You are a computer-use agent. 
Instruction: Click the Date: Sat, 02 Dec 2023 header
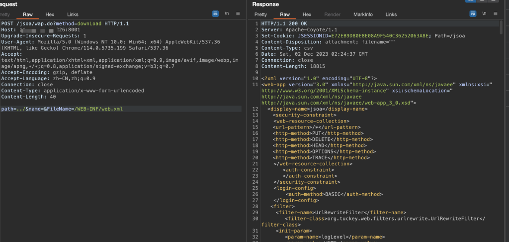[x=315, y=54]
